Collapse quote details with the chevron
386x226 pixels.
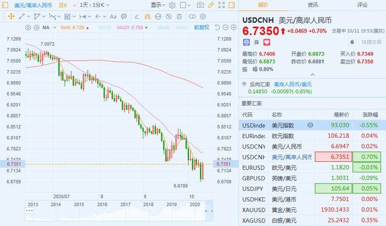coord(312,74)
